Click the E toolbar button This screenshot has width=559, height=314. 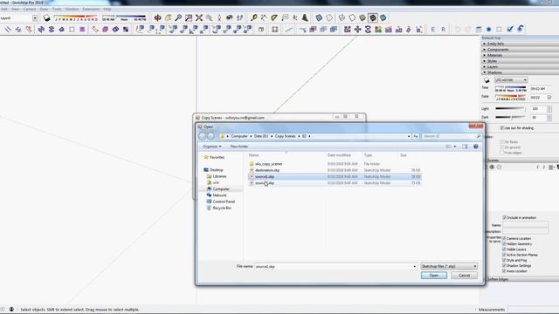coord(433,29)
